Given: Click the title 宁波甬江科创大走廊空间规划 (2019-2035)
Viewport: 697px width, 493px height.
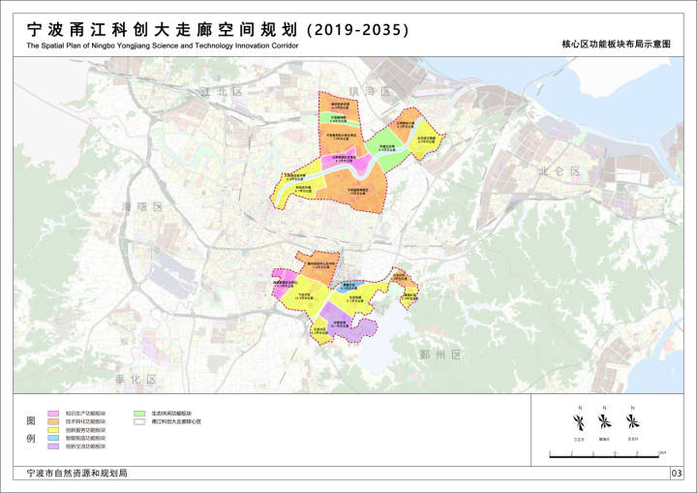Looking at the screenshot, I should [218, 30].
